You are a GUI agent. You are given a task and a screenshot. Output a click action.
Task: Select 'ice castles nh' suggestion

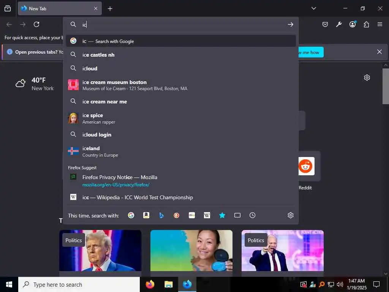point(181,55)
